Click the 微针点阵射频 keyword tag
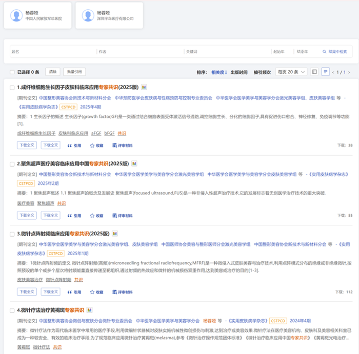359x354 pixels. (x=58, y=280)
